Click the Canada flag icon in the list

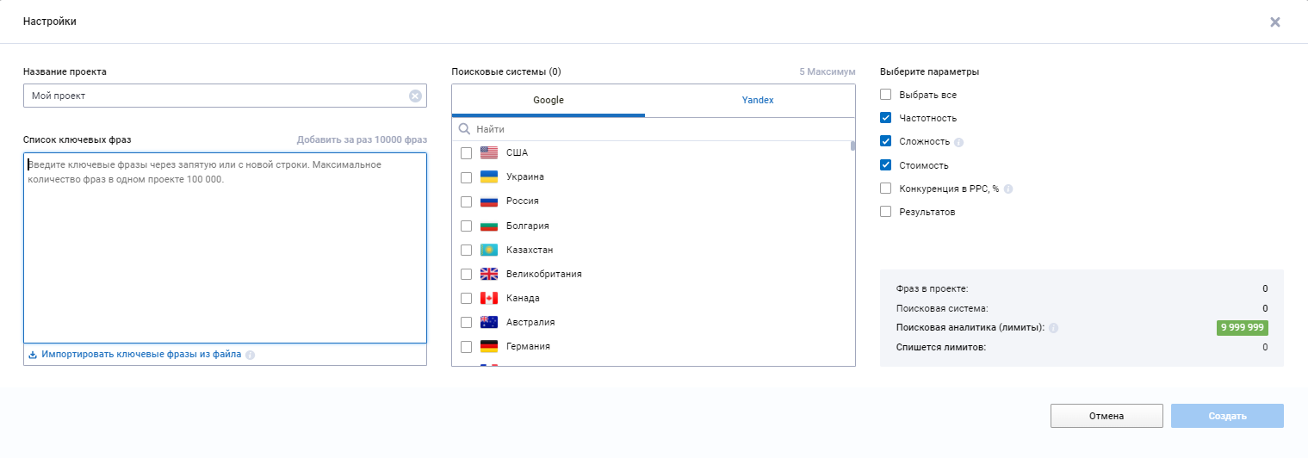(x=489, y=298)
